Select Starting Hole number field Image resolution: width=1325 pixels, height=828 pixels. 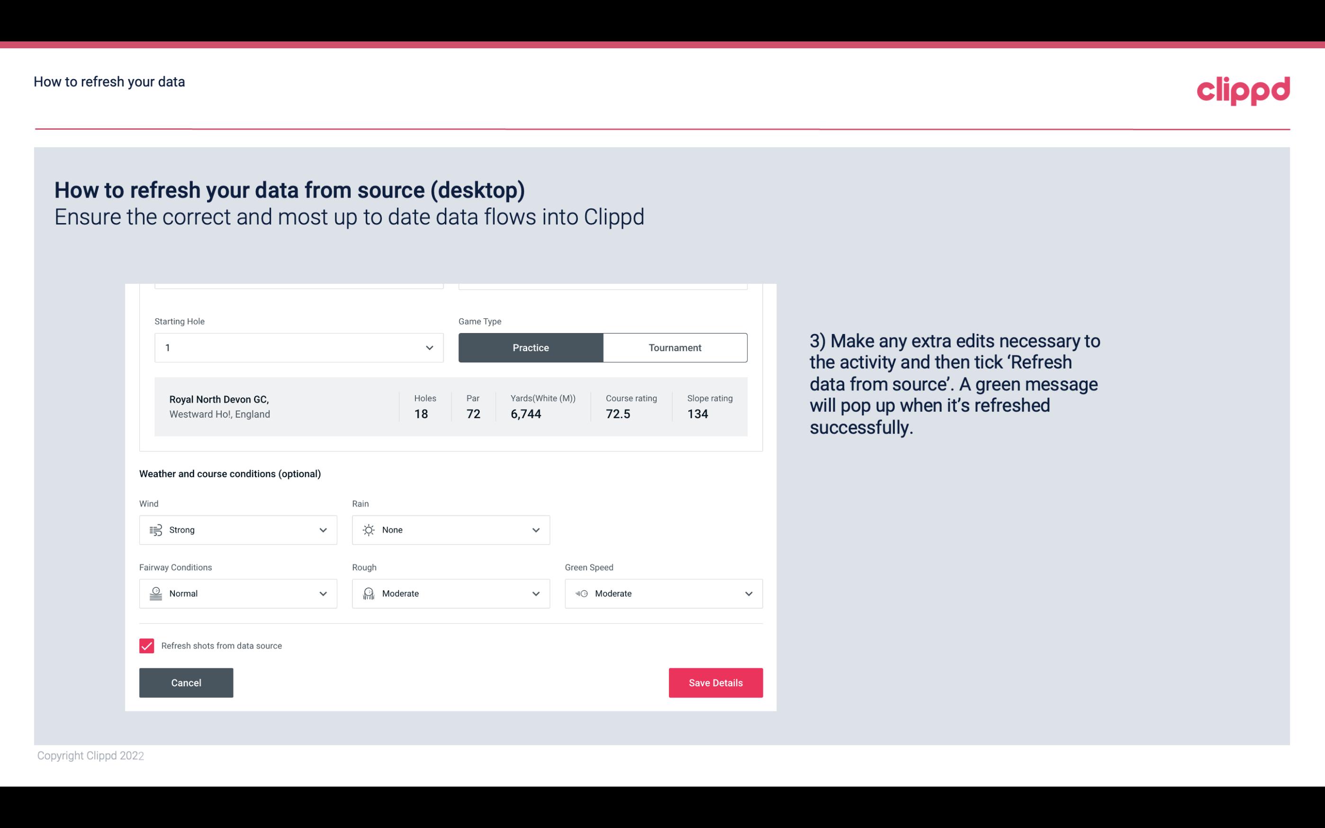coord(299,347)
